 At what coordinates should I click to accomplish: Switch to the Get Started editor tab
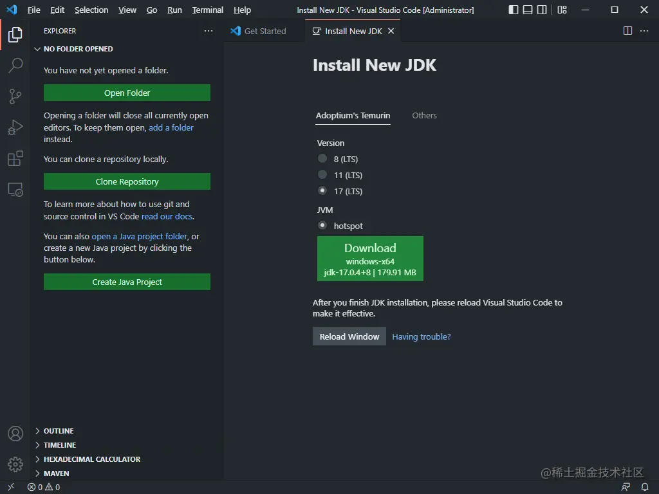coord(265,31)
